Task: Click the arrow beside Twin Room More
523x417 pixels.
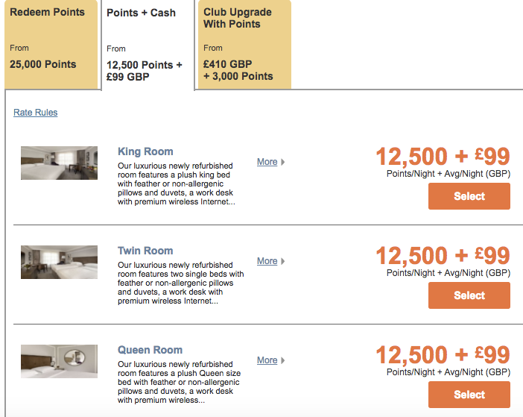Action: click(x=283, y=261)
